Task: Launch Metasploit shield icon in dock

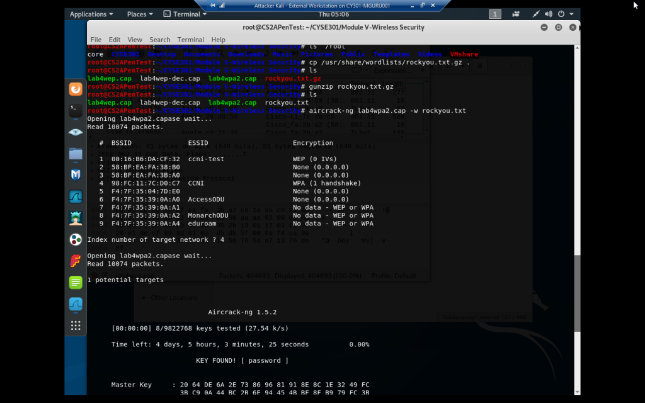Action: [x=76, y=175]
